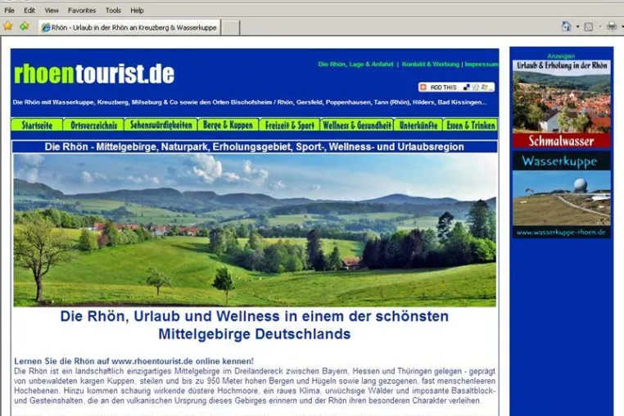Open the Sehenswürdigkeiten navigation tab
This screenshot has width=624, height=416.
click(x=161, y=125)
